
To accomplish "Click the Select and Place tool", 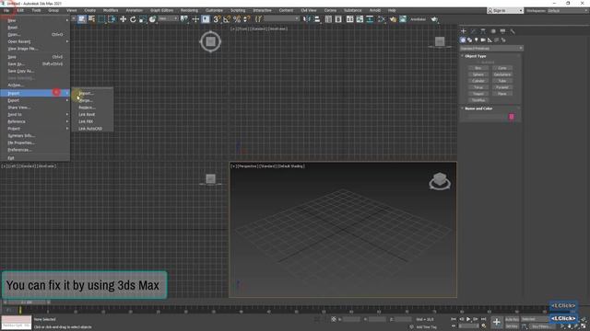I will (152, 19).
